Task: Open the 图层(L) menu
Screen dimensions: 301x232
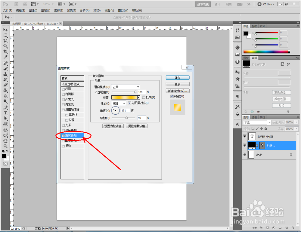Action: click(46, 11)
